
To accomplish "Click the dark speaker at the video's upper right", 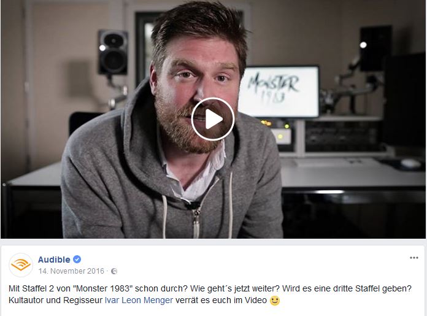I will coord(375,48).
